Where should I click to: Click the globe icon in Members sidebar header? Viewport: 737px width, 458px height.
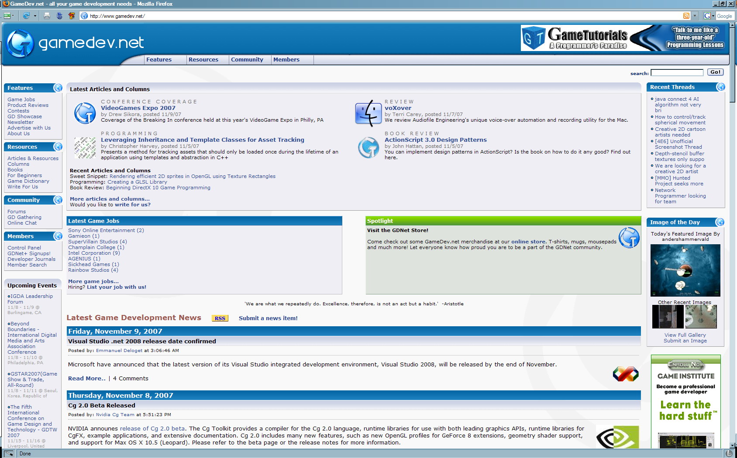click(x=58, y=236)
